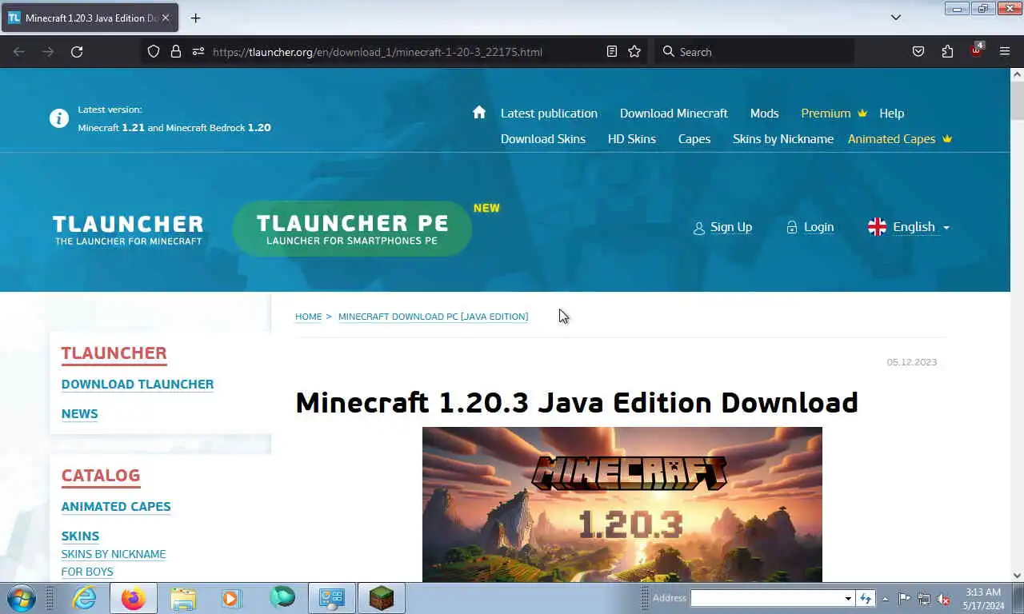
Task: Open the media player taskbar icon
Action: pyautogui.click(x=231, y=598)
